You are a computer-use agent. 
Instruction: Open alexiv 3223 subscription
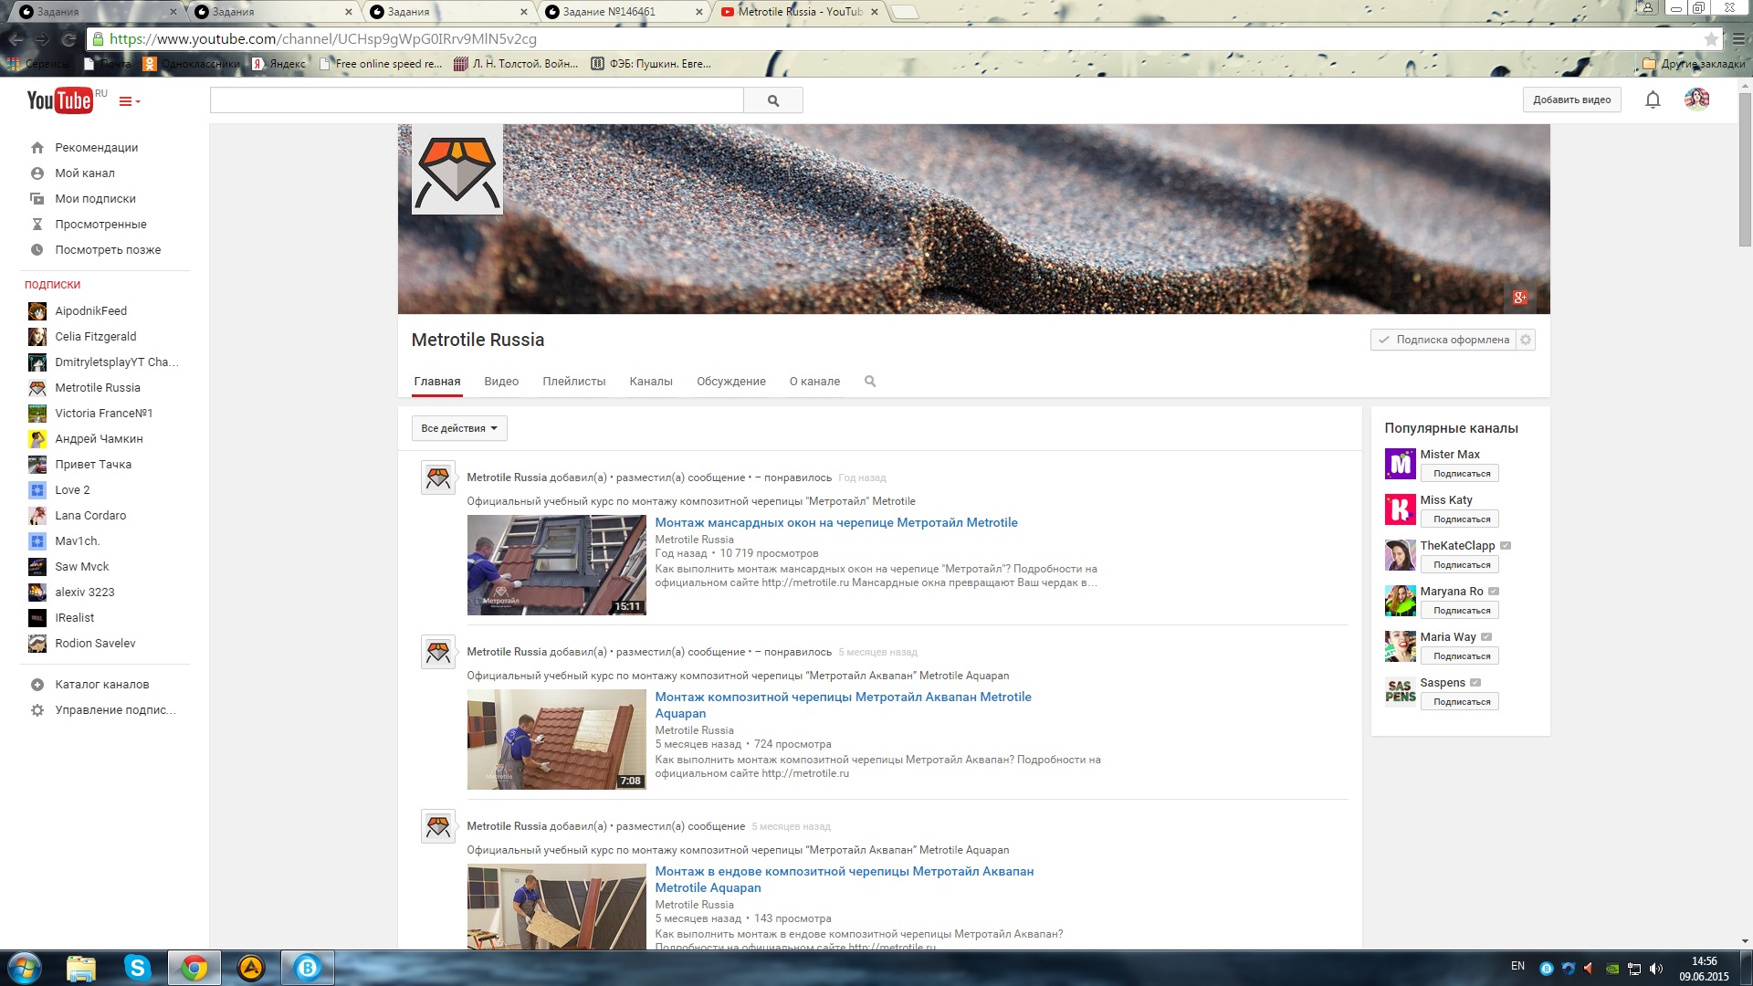point(84,593)
